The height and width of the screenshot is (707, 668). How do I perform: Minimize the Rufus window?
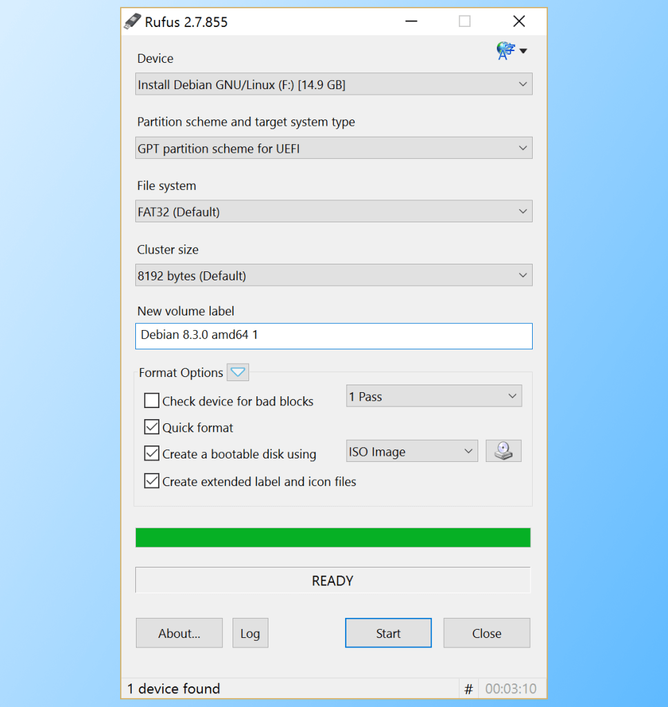tap(411, 21)
